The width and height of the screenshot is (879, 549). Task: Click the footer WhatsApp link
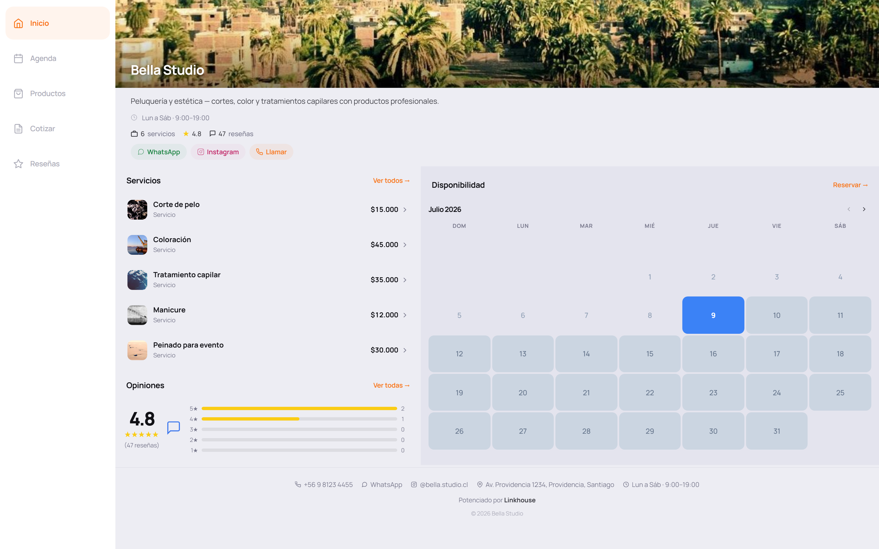click(x=382, y=484)
